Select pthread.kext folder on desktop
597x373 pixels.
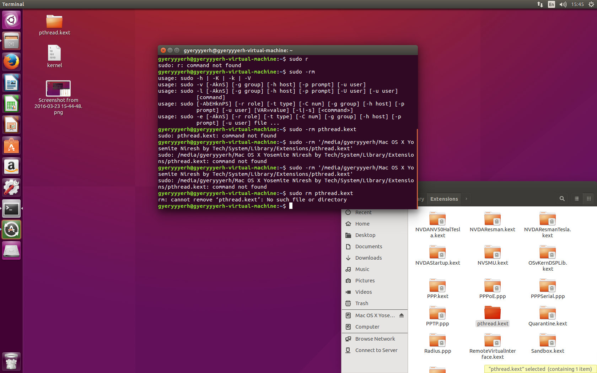point(54,25)
